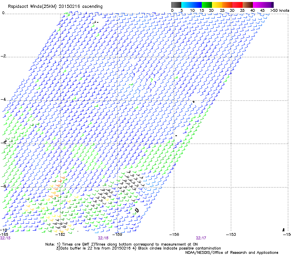Click the '22:17' time label
291x255 pixels.
point(201,238)
